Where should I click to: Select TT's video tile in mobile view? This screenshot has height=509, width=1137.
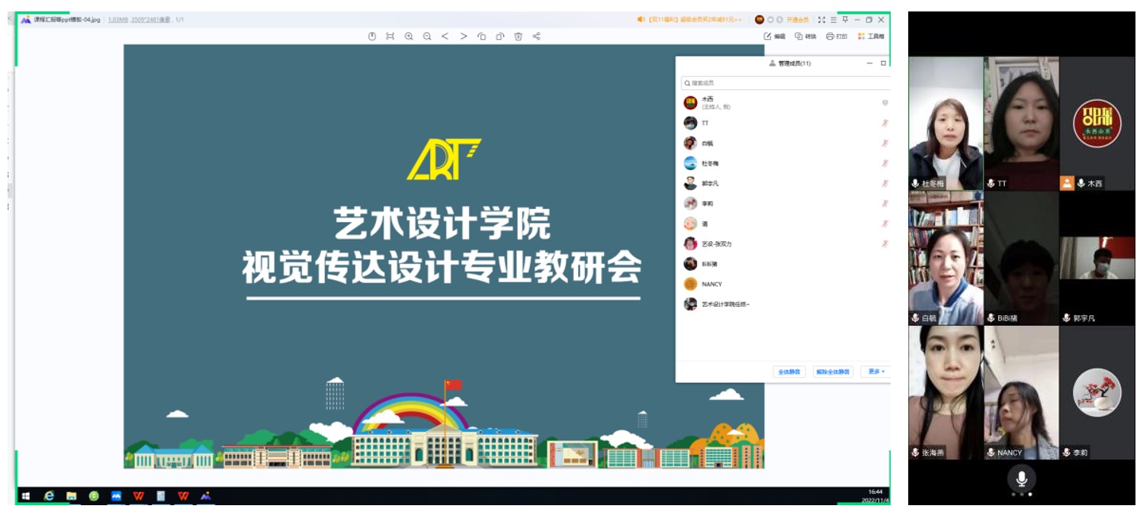coord(1021,124)
